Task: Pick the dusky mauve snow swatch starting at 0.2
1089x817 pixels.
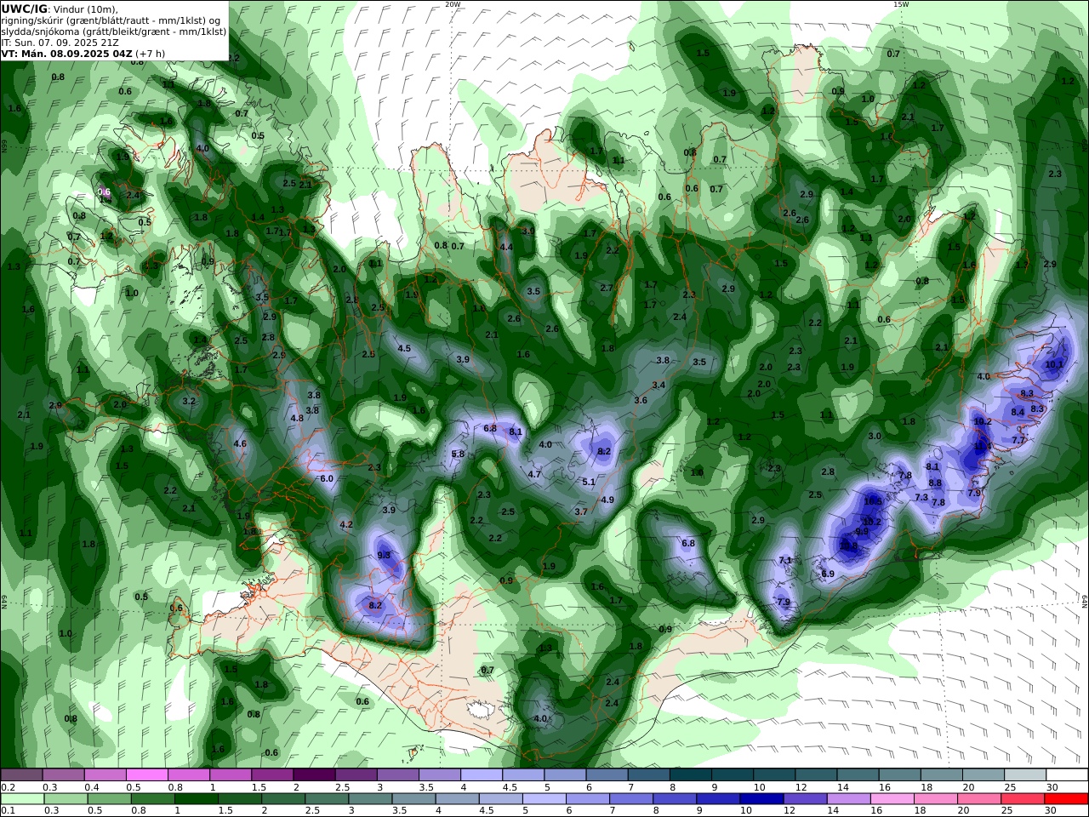Action: point(21,775)
